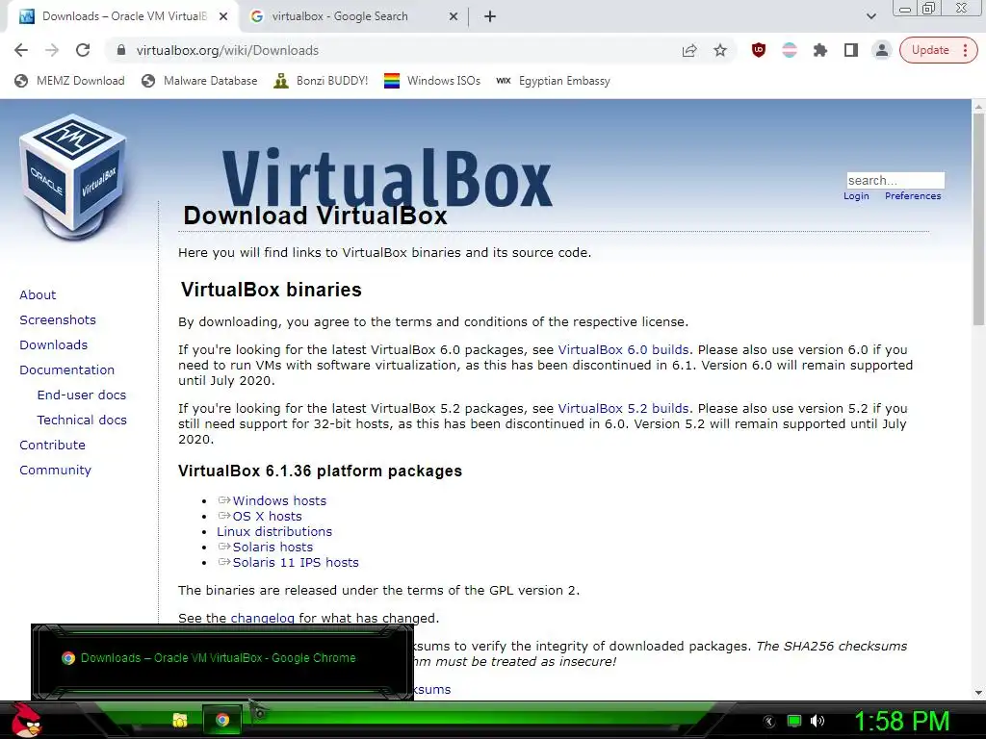This screenshot has height=739, width=986.
Task: Open Community in the sidebar
Action: [55, 470]
